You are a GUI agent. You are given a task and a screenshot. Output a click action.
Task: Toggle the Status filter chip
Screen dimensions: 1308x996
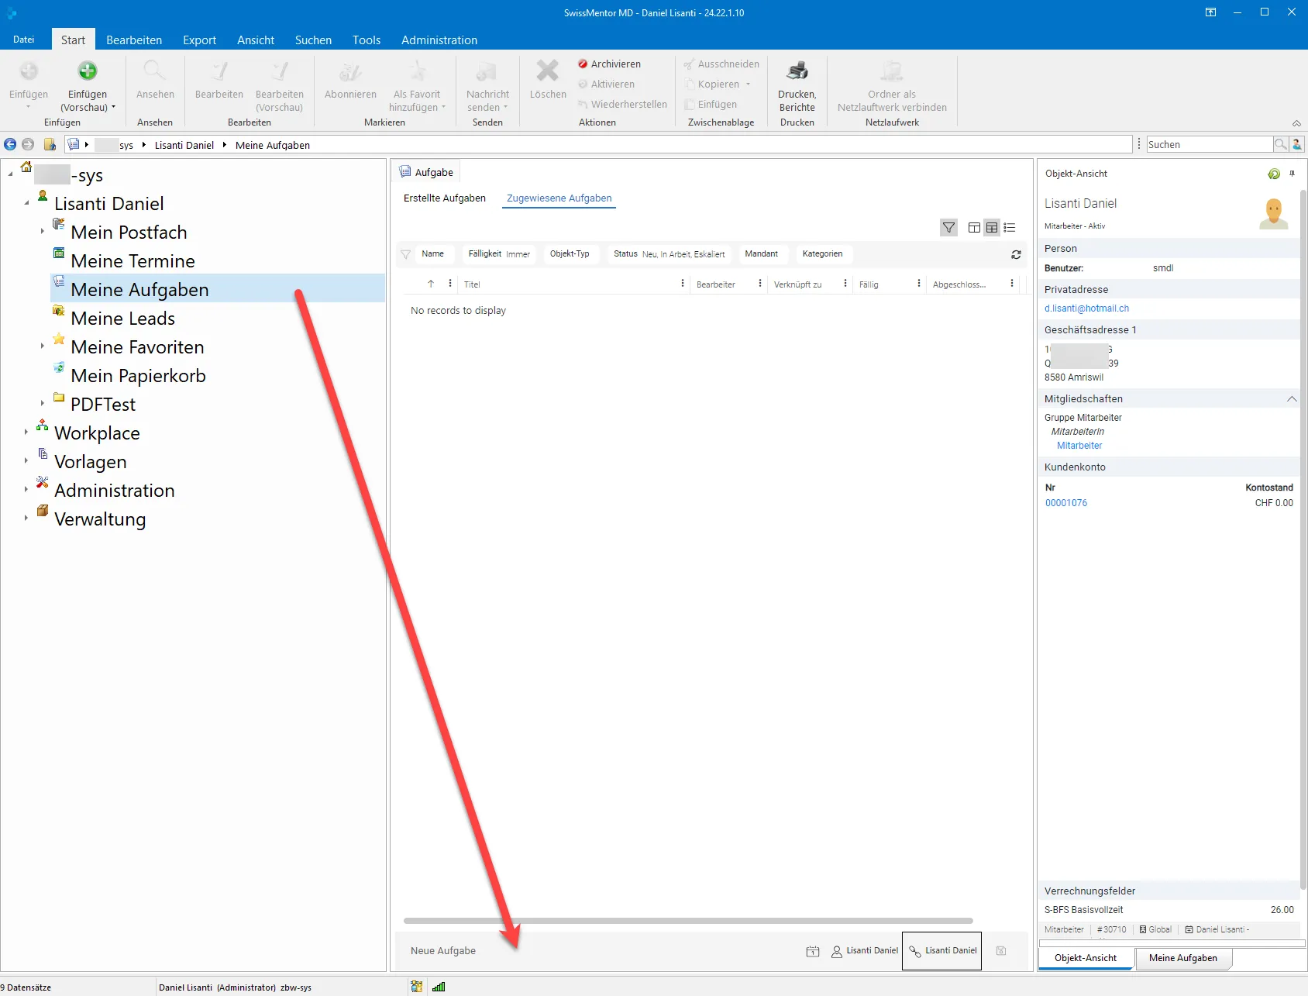pos(669,254)
